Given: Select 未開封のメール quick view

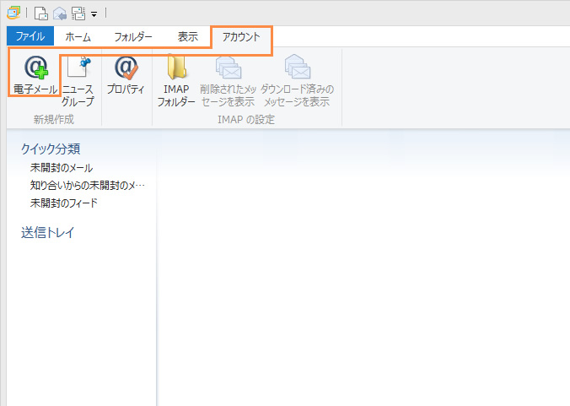Looking at the screenshot, I should (x=62, y=168).
